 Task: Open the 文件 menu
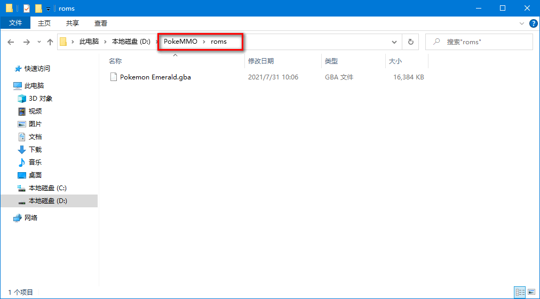click(x=15, y=23)
